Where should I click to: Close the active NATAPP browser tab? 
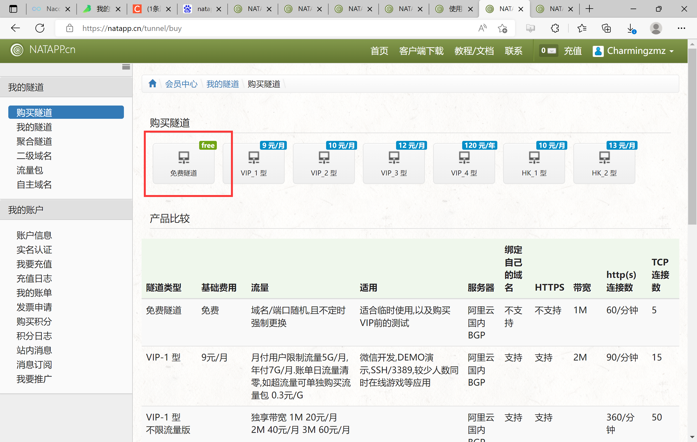[x=521, y=9]
